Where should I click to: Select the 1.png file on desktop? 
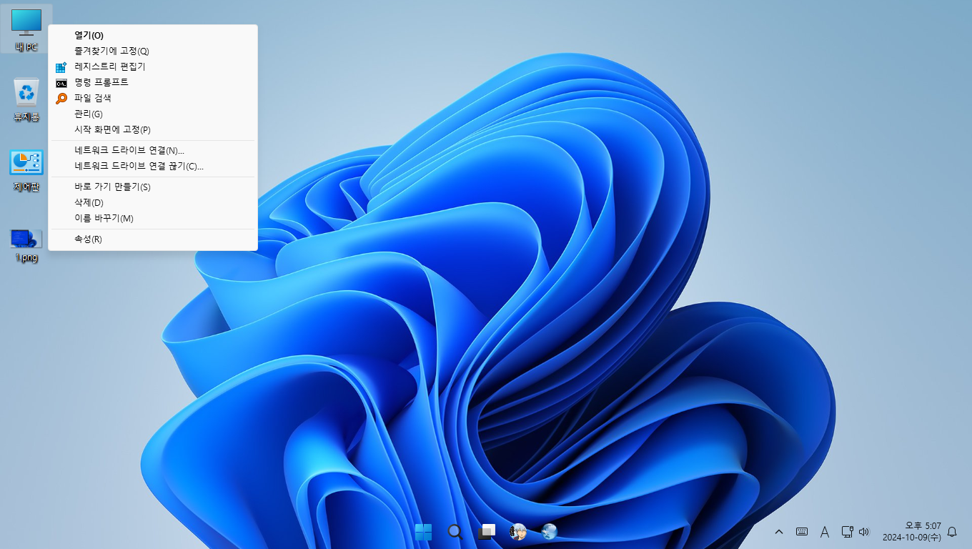pos(26,245)
